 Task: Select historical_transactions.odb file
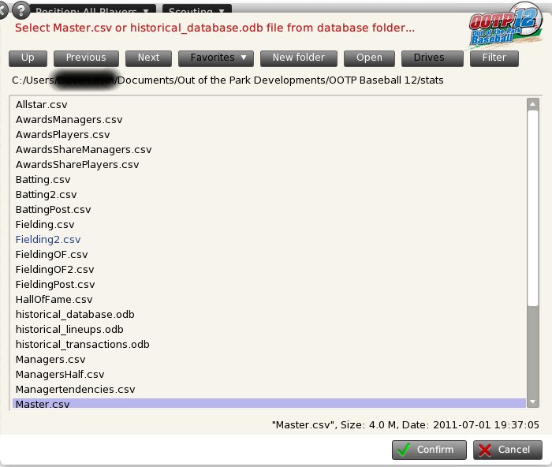pyautogui.click(x=269, y=345)
